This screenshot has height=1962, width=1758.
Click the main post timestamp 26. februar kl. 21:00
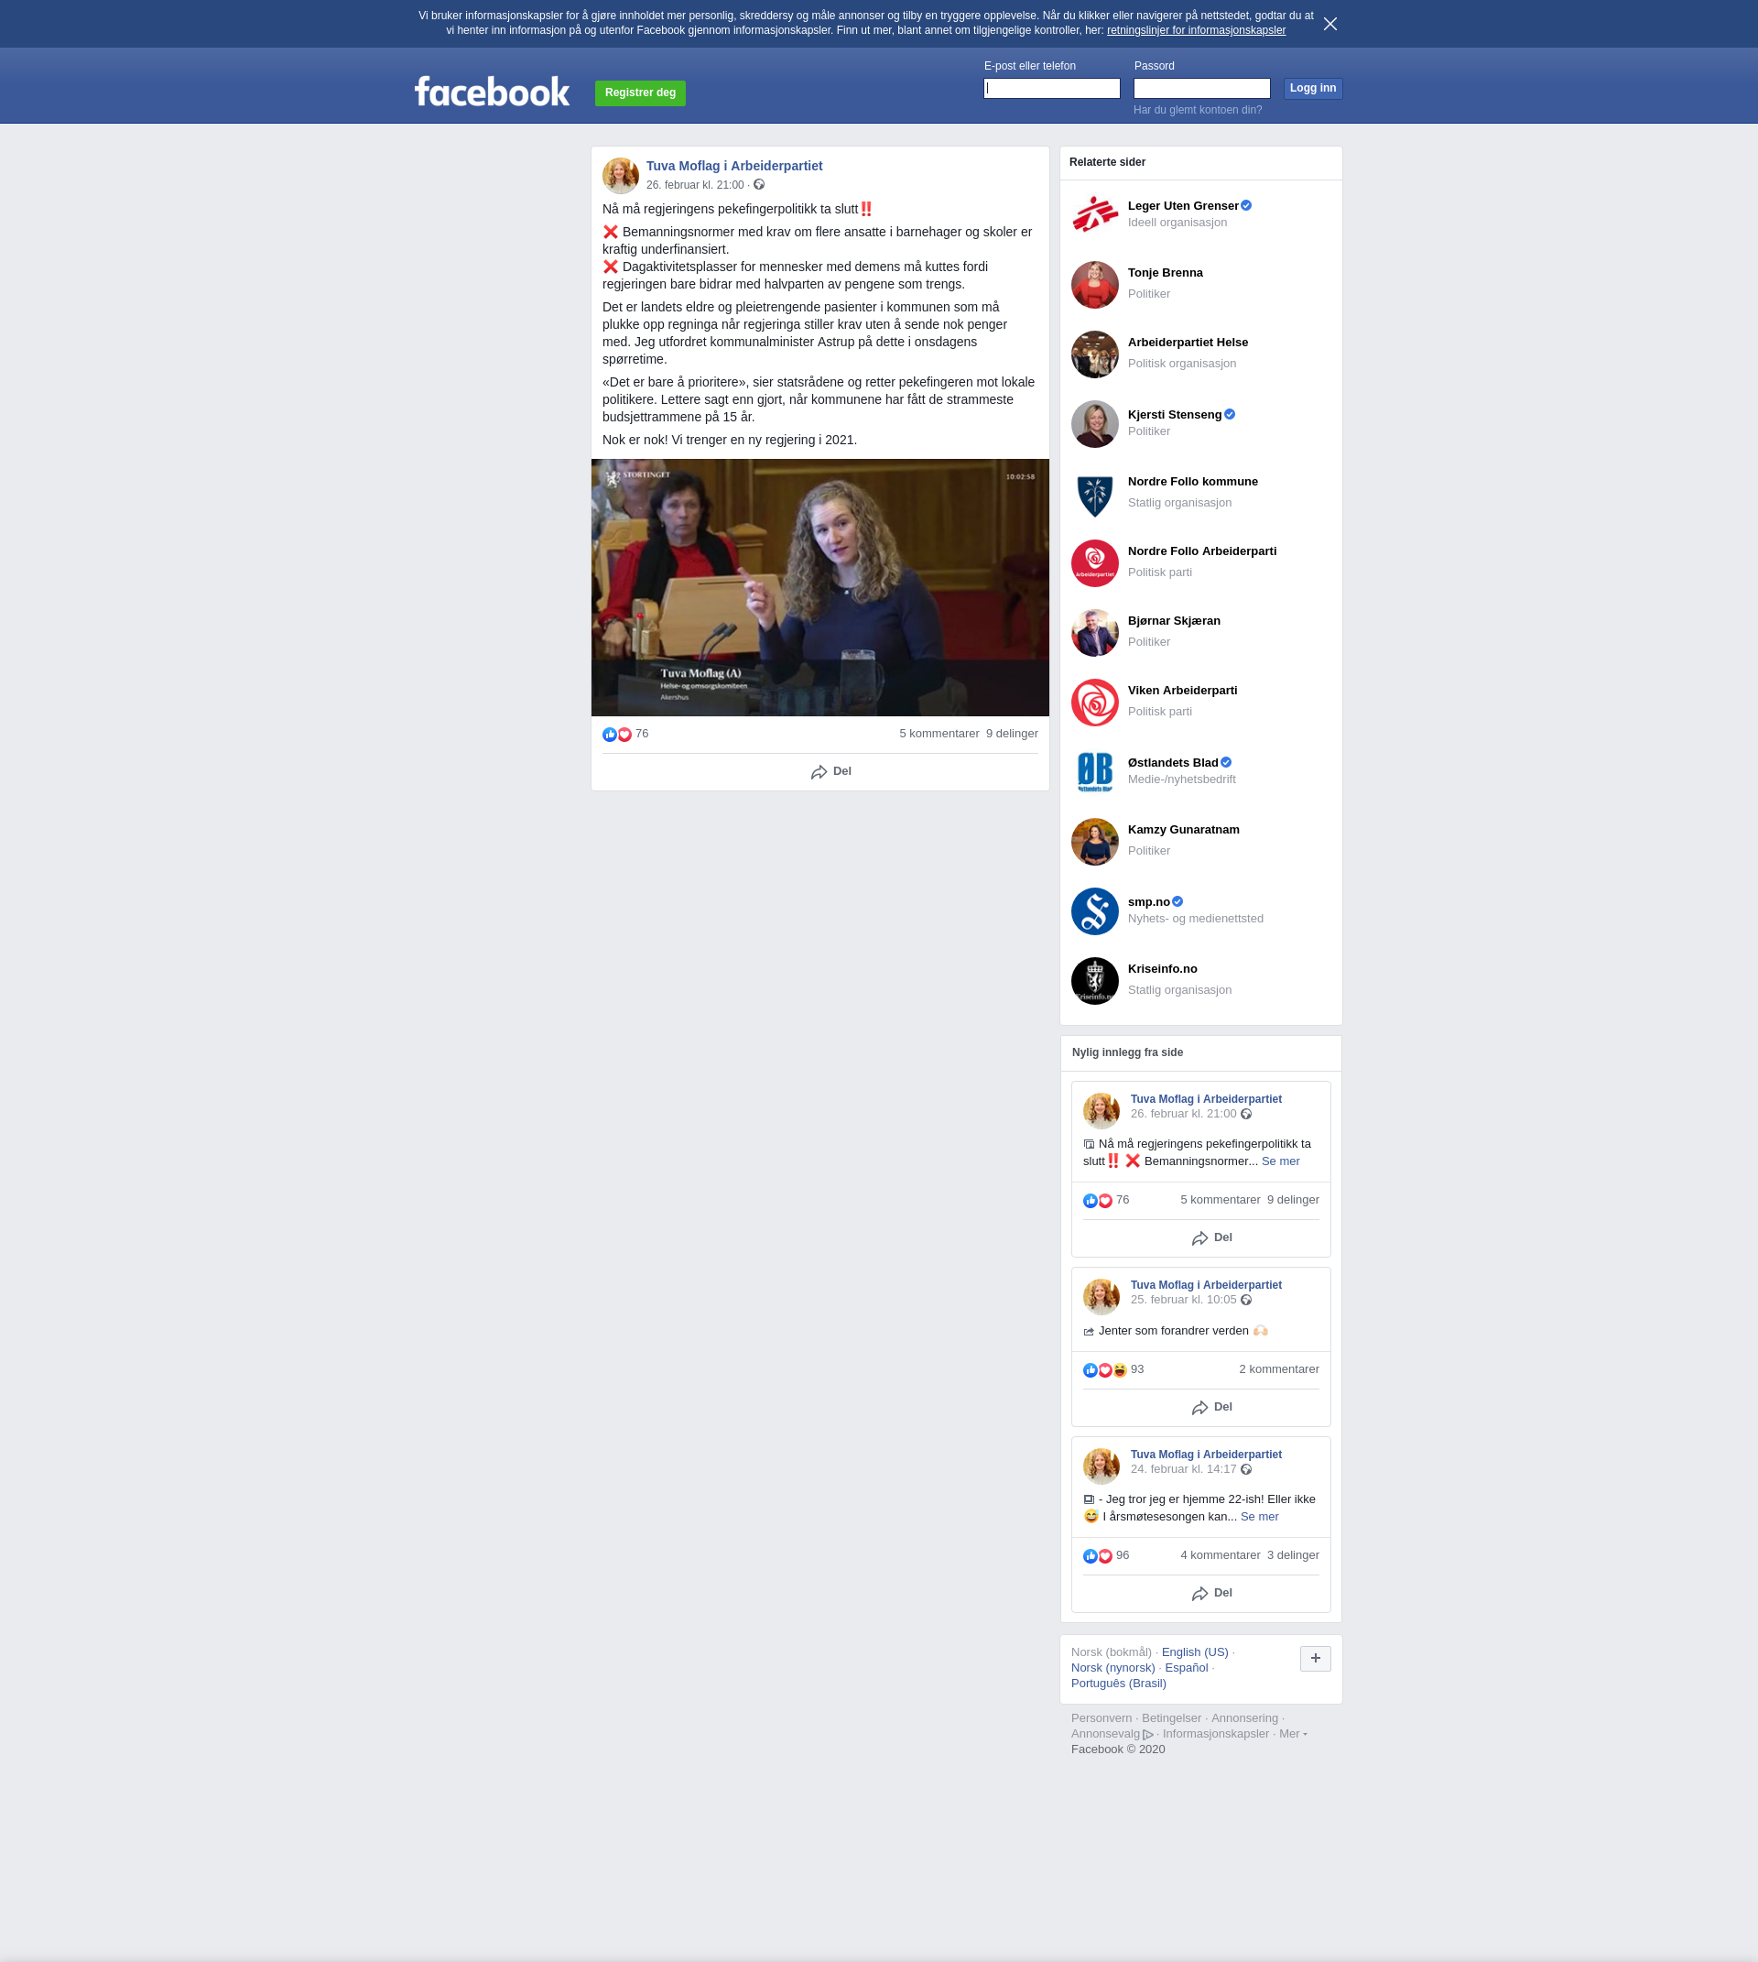(695, 185)
